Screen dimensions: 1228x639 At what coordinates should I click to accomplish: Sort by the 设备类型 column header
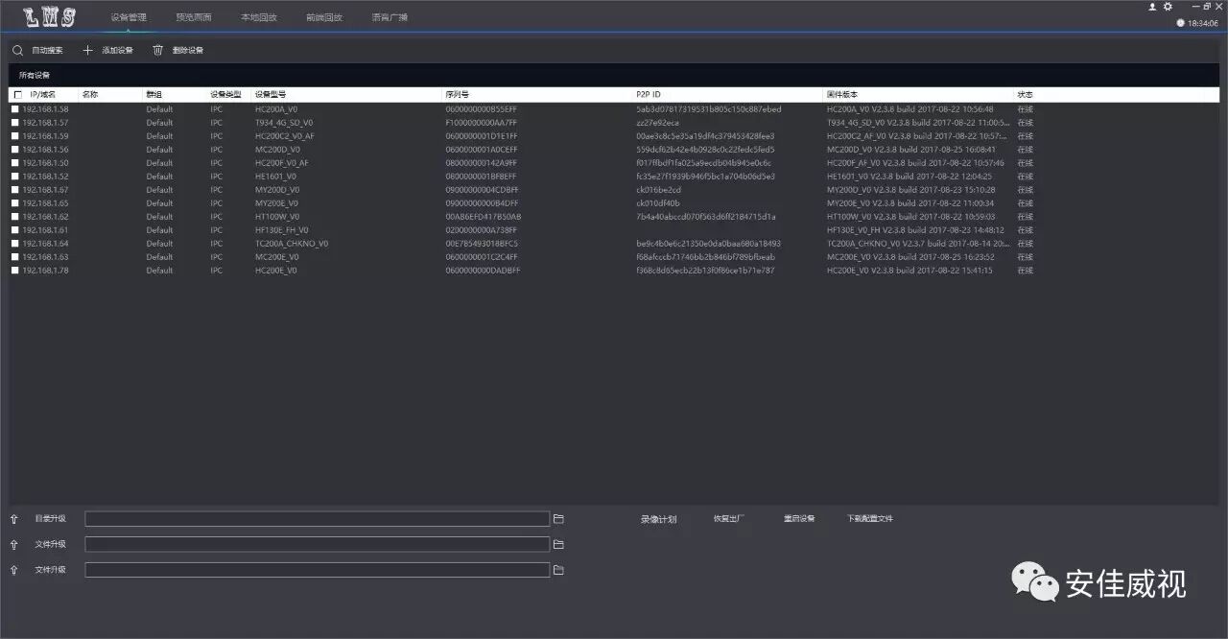[226, 95]
